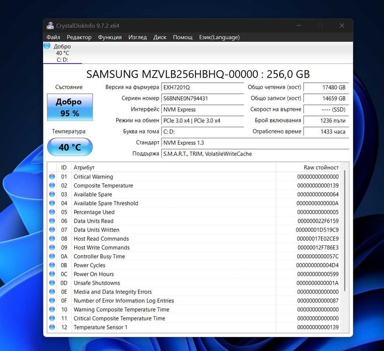Click the Състояние label

69,87
